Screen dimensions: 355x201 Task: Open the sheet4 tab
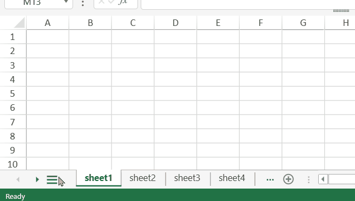(x=232, y=178)
